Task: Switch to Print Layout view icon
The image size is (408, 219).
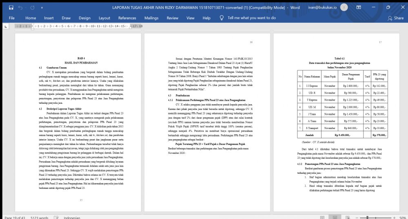Action: click(335, 217)
